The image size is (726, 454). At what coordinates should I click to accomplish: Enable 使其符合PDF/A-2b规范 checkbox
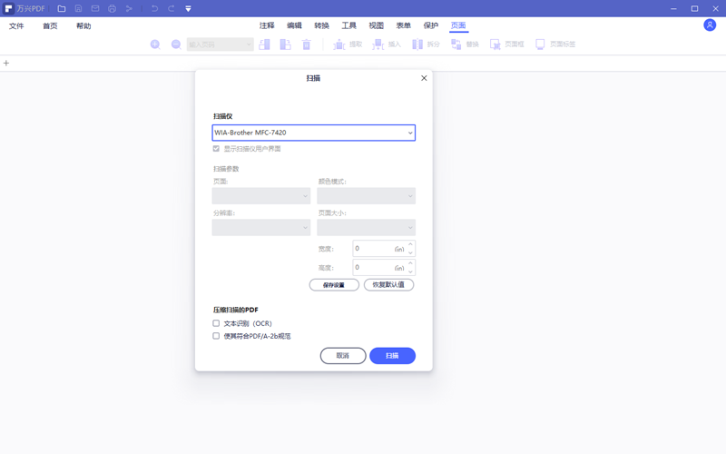click(x=216, y=336)
